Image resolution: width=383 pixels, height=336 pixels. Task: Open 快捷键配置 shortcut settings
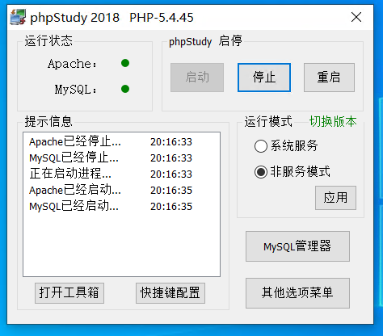pos(170,293)
